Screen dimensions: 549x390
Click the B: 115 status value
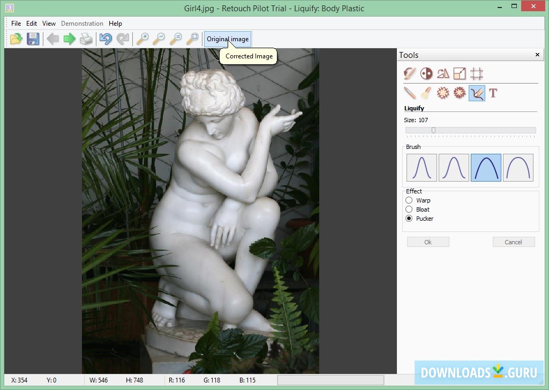247,380
